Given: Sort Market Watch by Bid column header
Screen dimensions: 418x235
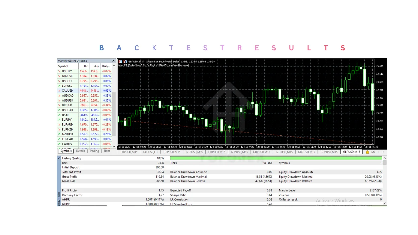Looking at the screenshot, I should tap(86, 66).
